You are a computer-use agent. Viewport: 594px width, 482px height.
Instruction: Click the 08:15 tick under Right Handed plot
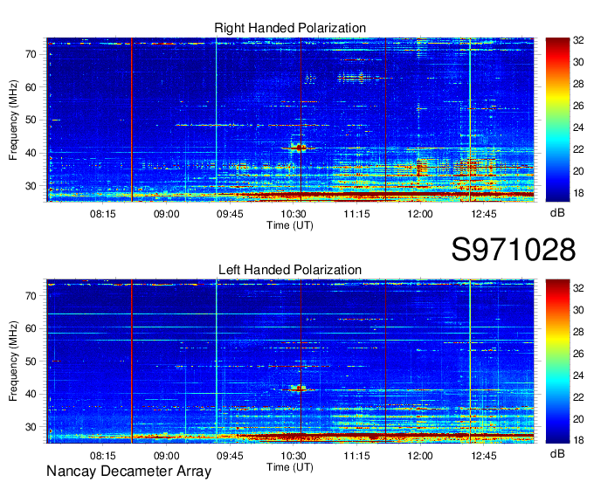[x=103, y=214]
